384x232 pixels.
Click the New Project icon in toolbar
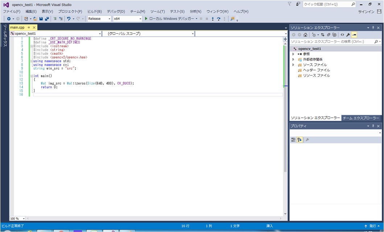pos(26,19)
